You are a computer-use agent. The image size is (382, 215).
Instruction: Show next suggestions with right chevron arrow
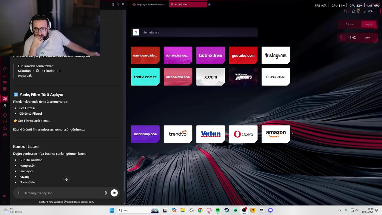[x=293, y=133]
